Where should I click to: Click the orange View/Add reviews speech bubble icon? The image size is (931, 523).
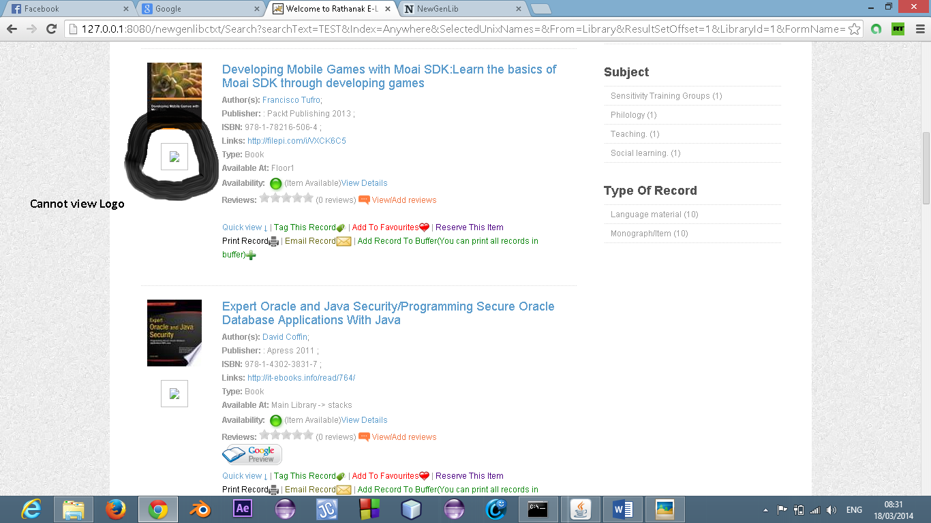(364, 200)
